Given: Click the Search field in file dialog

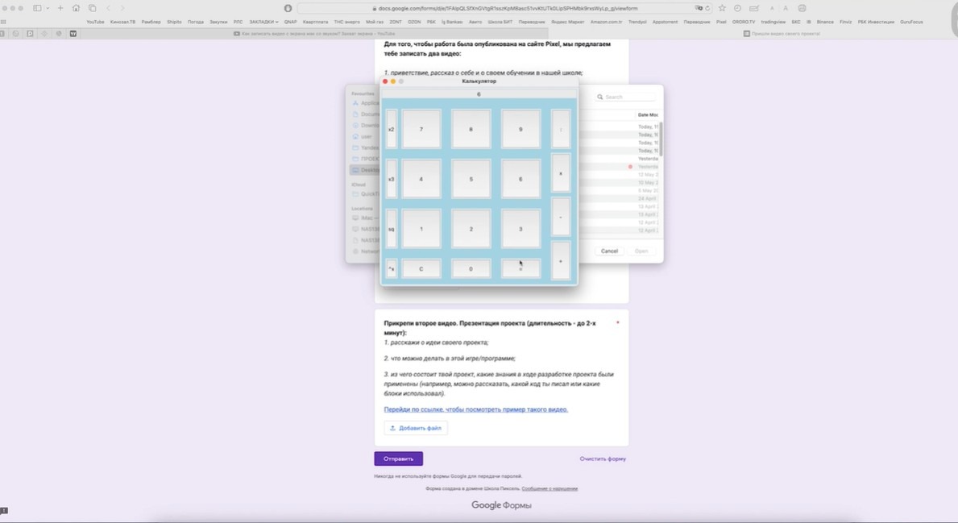Looking at the screenshot, I should pyautogui.click(x=627, y=97).
